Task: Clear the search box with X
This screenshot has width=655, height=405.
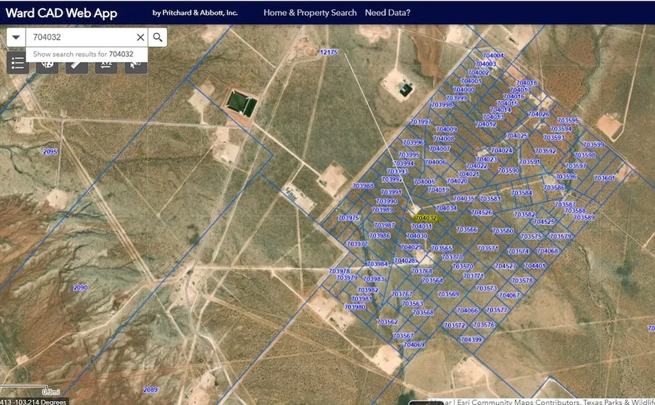Action: coord(140,37)
